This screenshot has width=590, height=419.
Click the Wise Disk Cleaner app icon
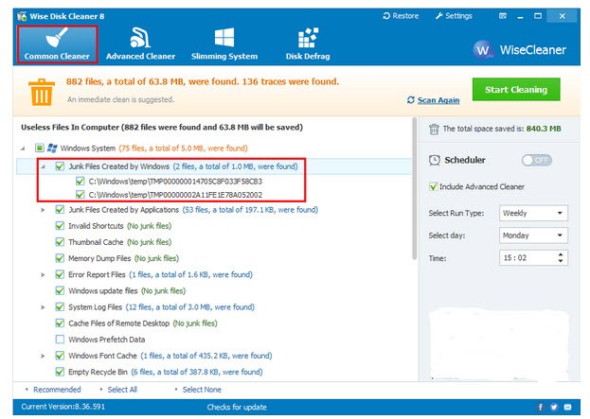[22, 16]
